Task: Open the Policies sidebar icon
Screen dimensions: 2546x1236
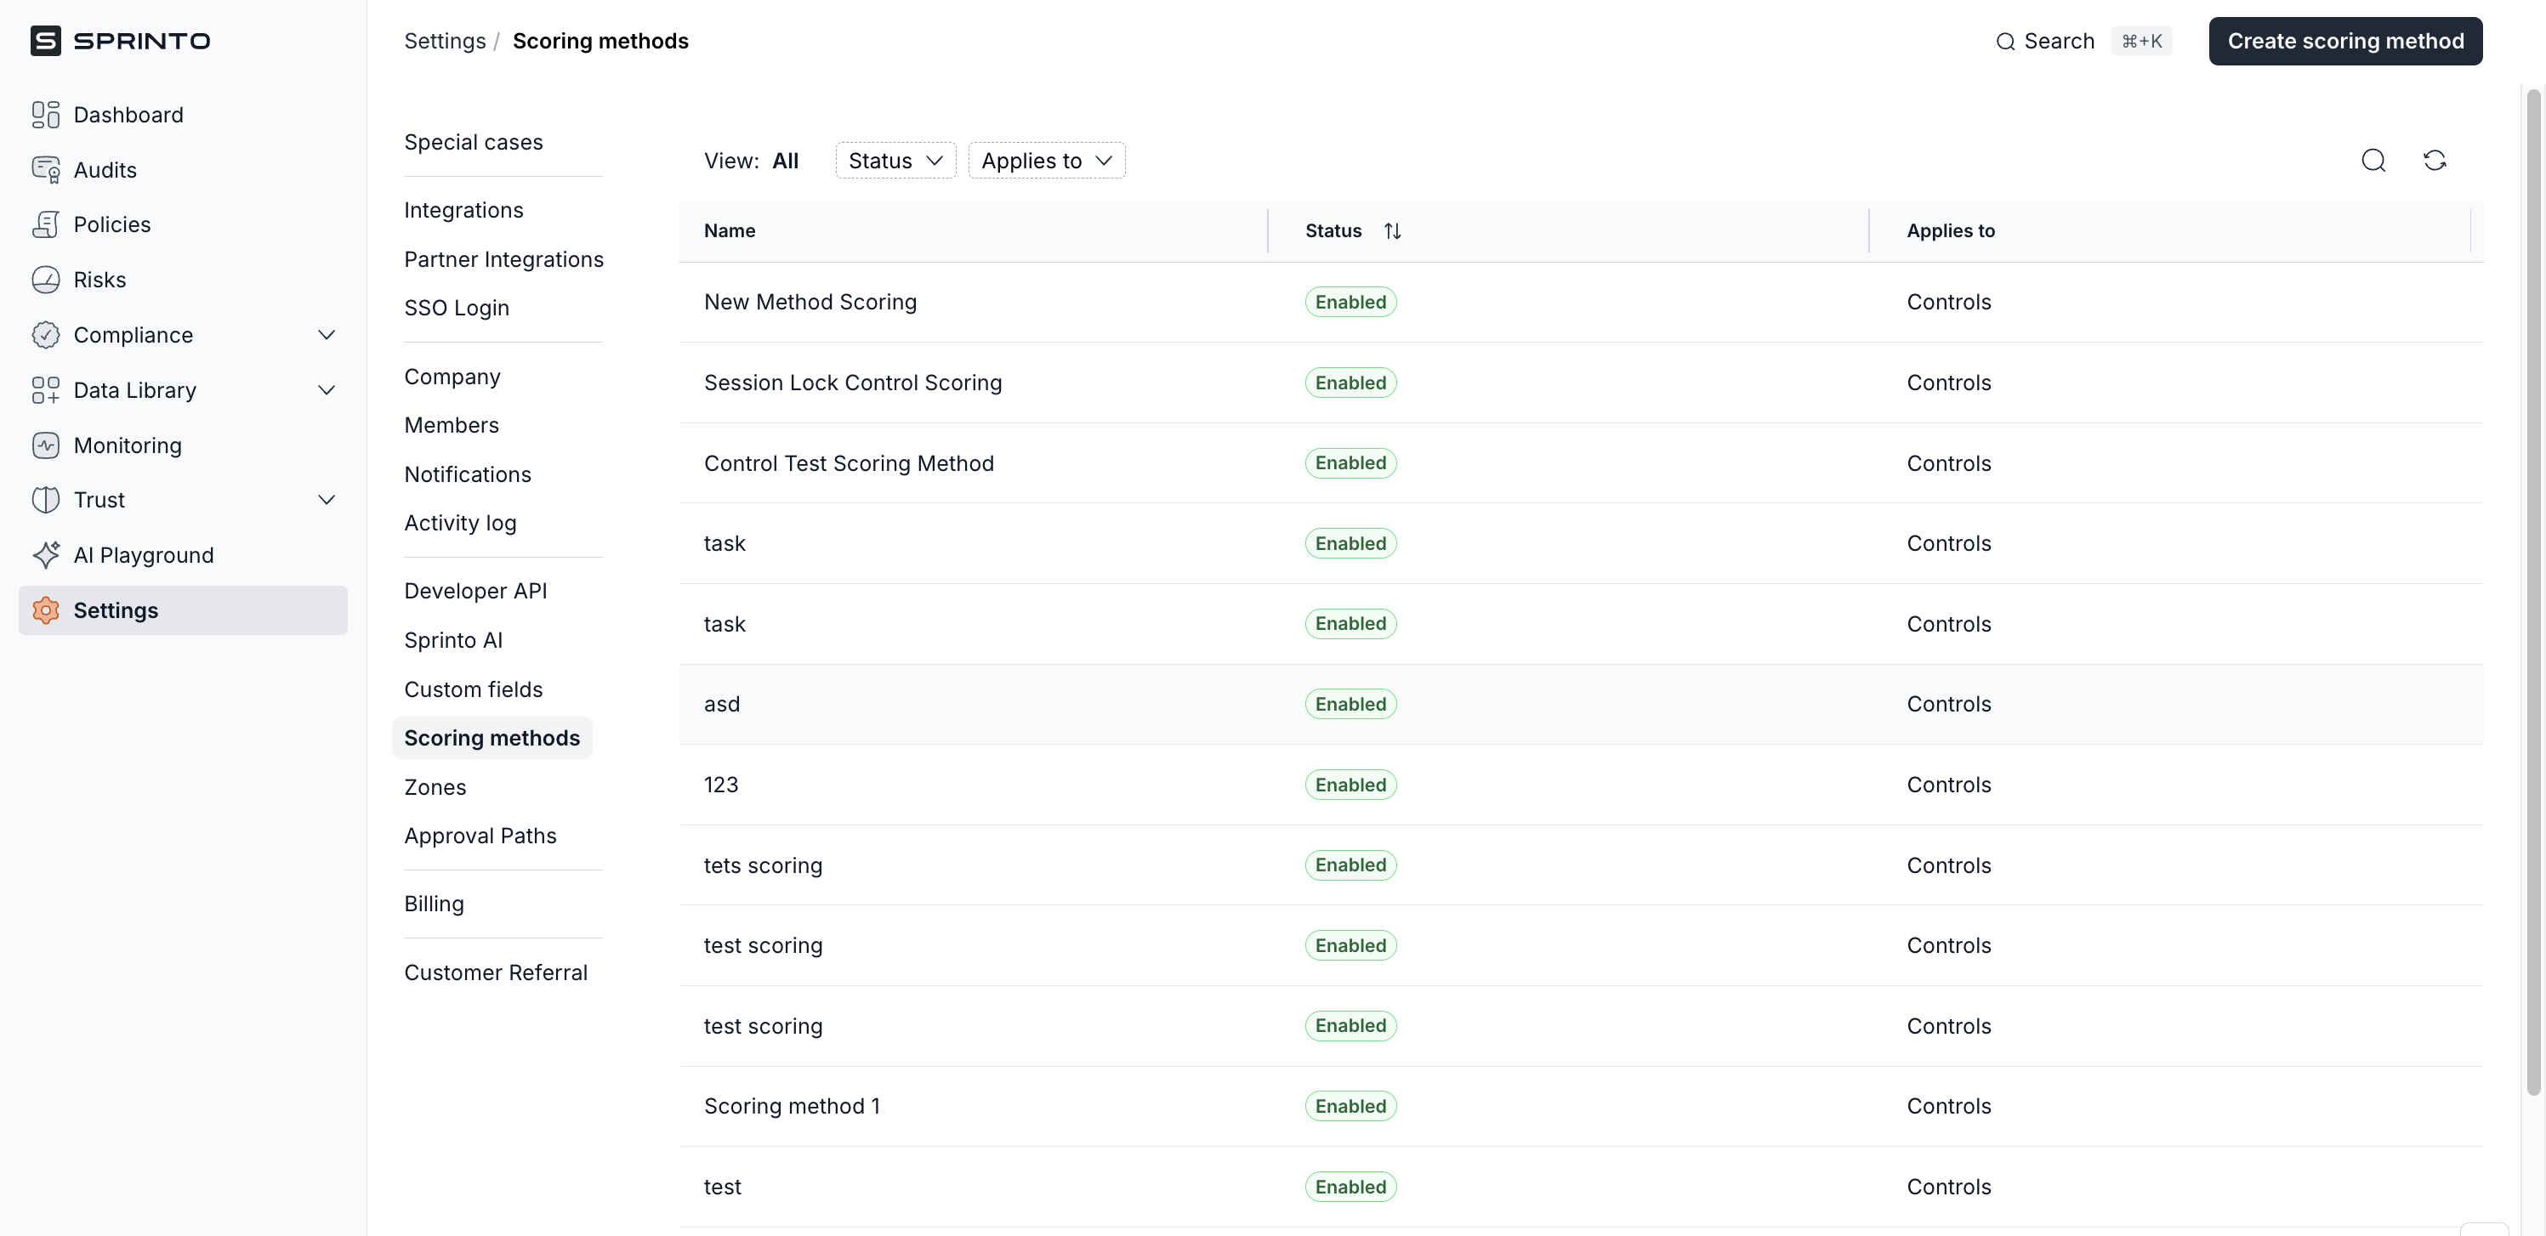Action: (x=45, y=224)
